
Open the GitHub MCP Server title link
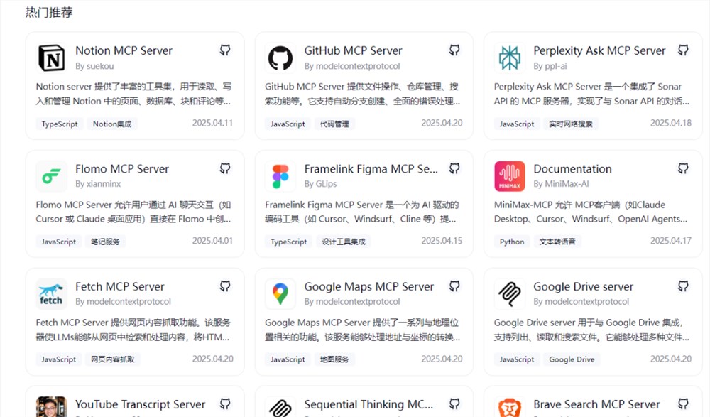click(353, 50)
